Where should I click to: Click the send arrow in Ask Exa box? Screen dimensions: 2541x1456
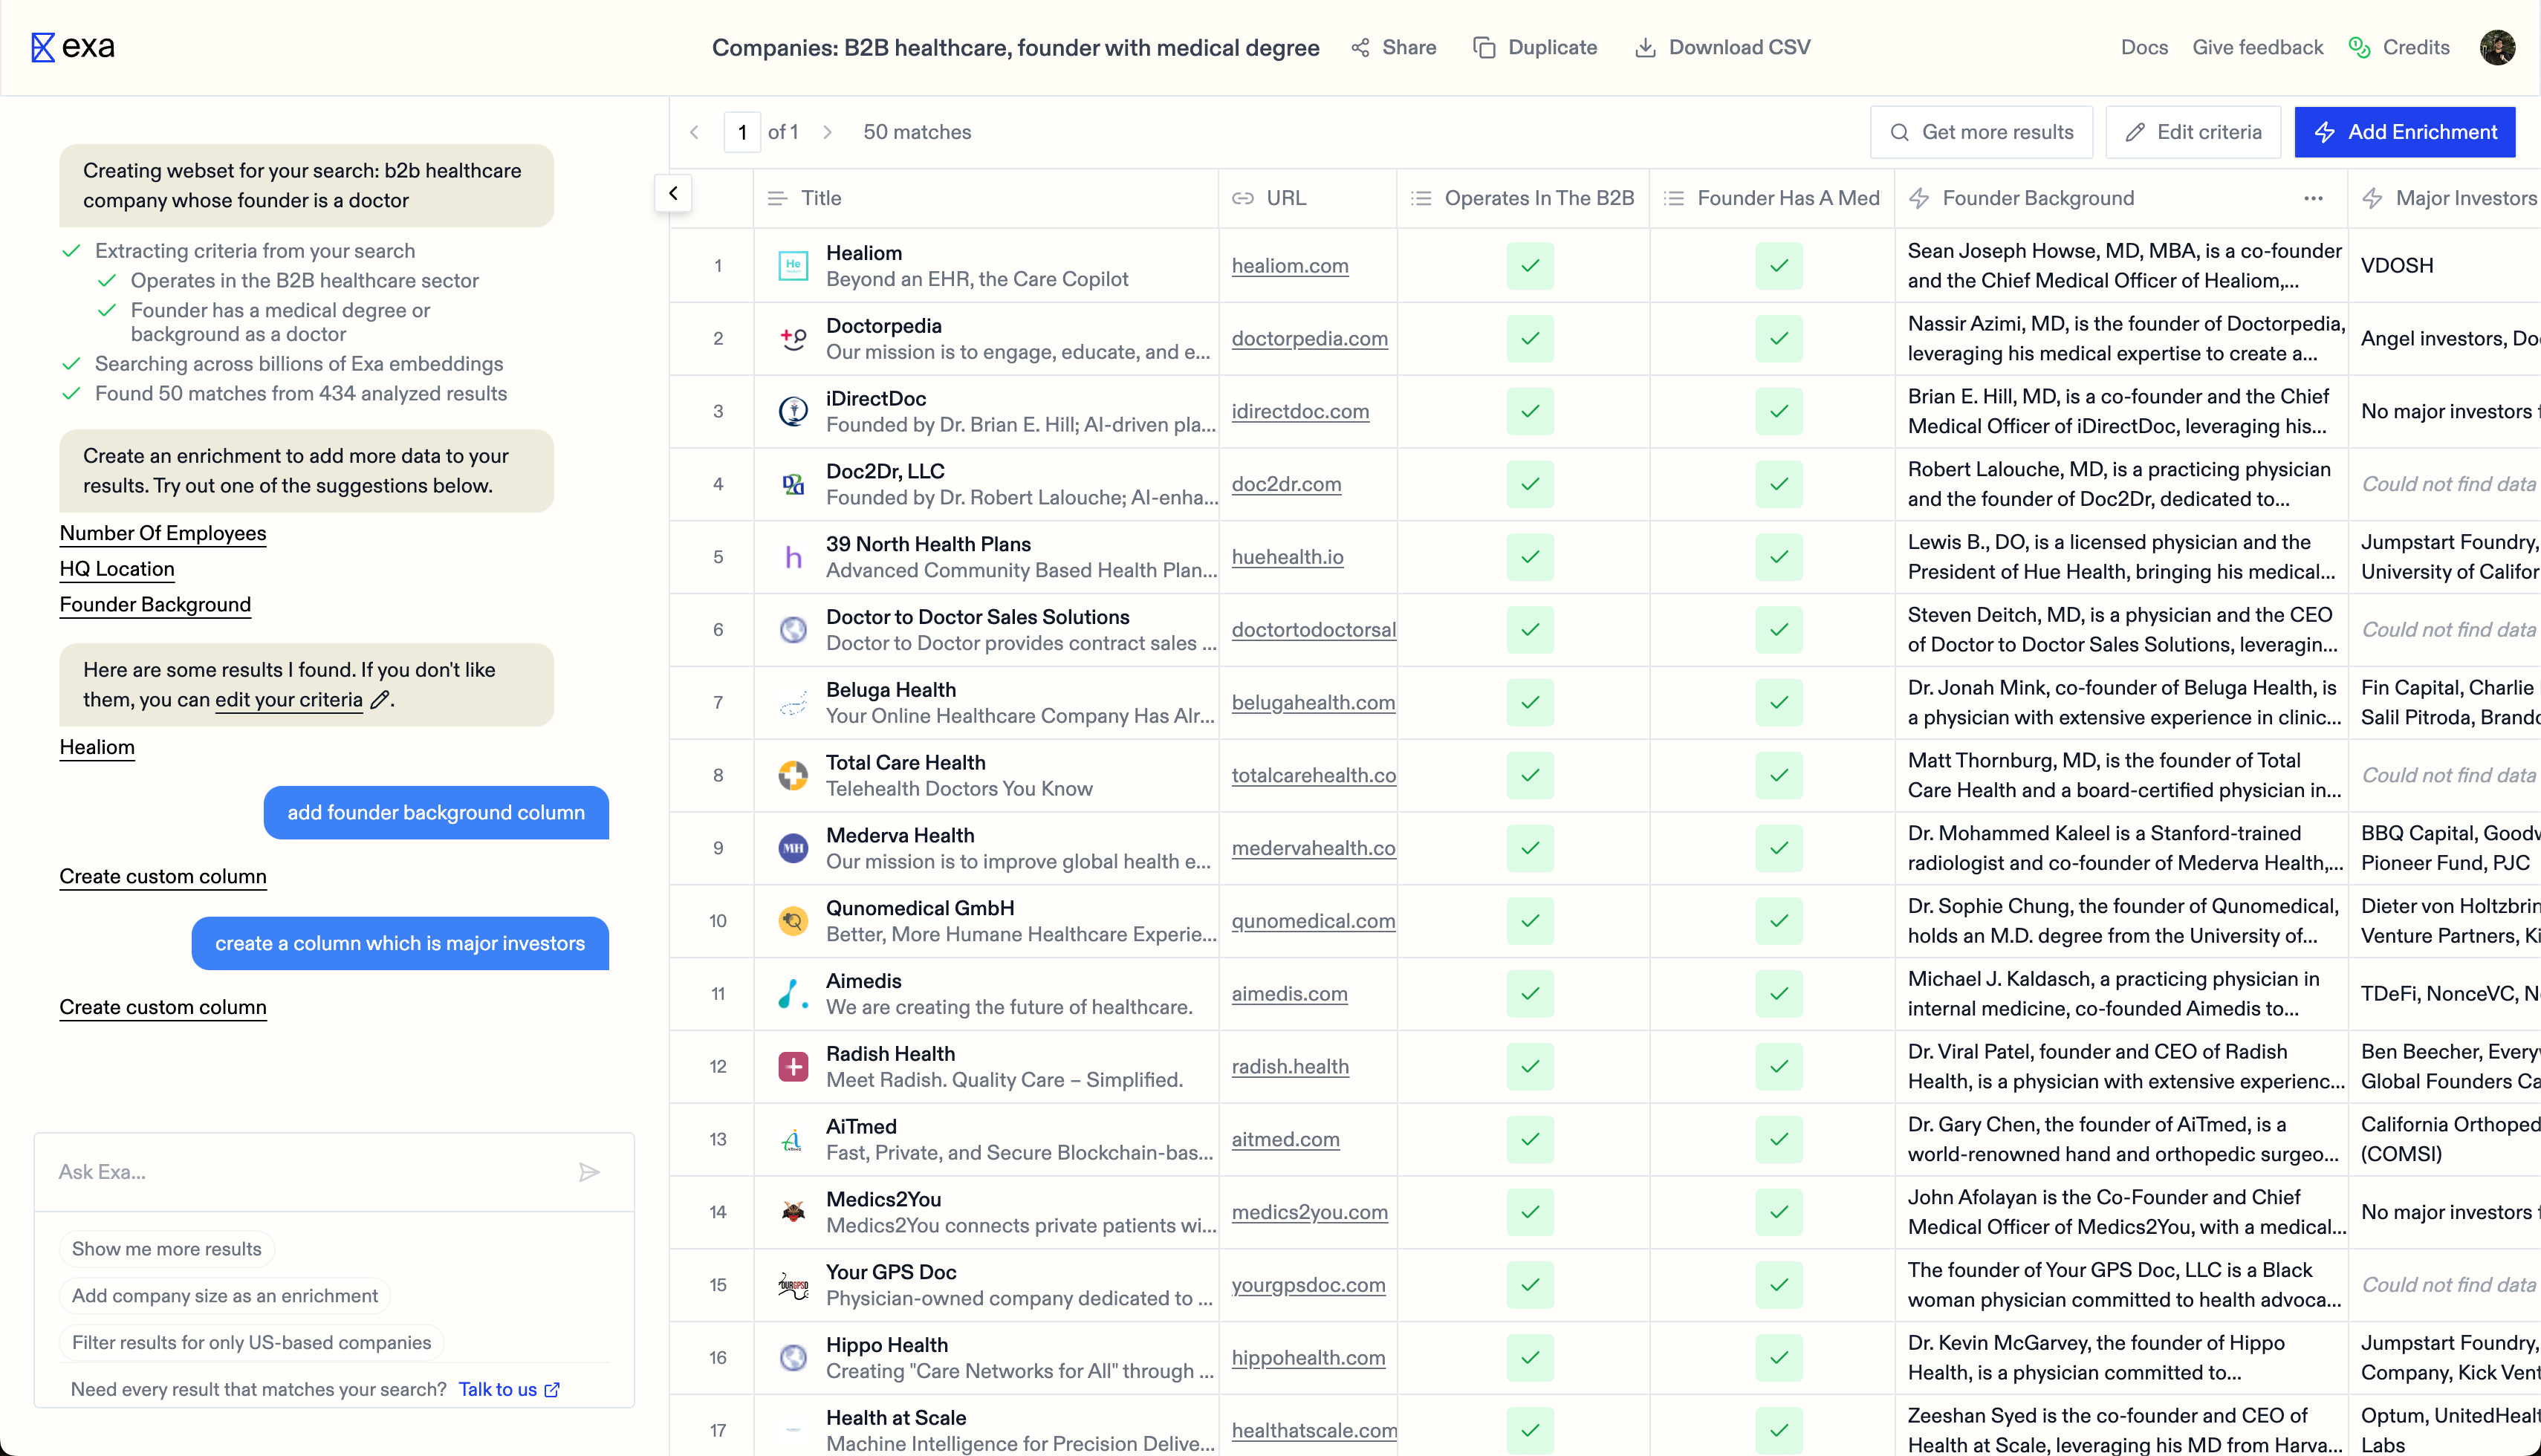click(589, 1172)
